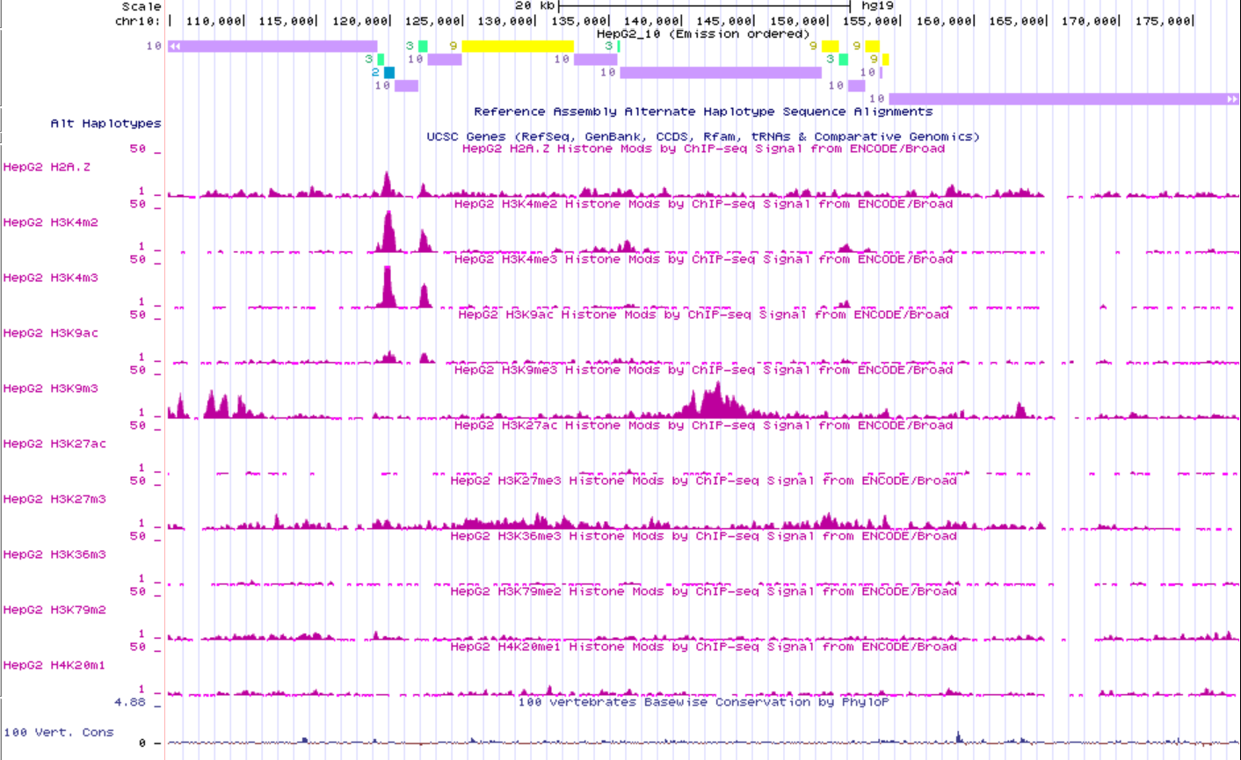The image size is (1241, 760).
Task: Click the 125,000 ruler position
Action: pyautogui.click(x=432, y=20)
